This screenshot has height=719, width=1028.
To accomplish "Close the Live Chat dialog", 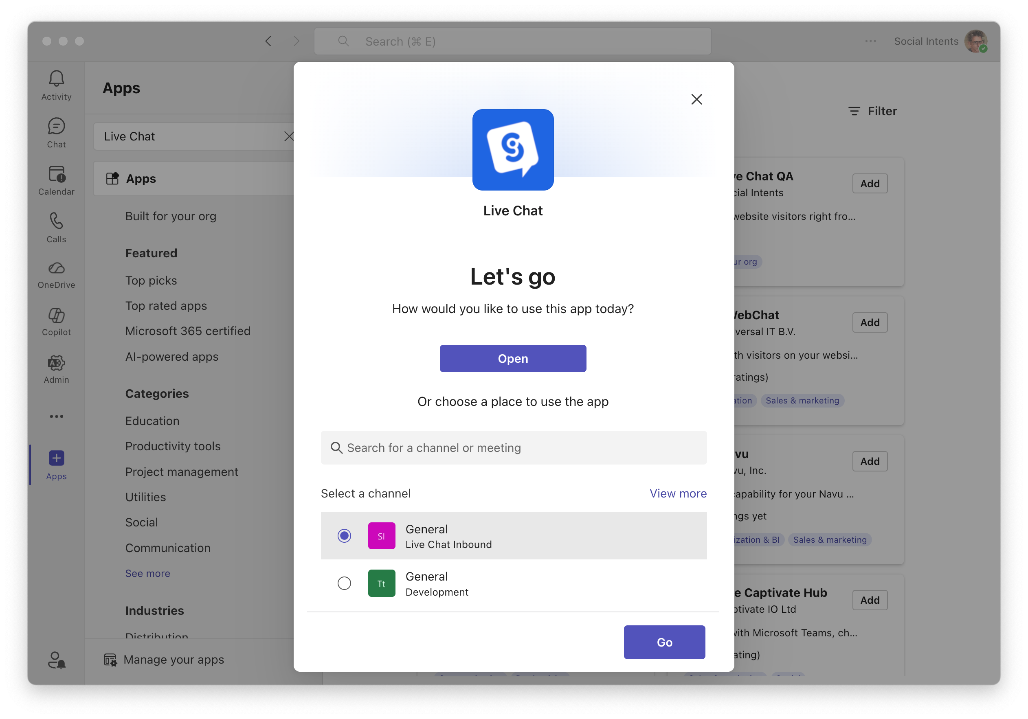I will [696, 99].
